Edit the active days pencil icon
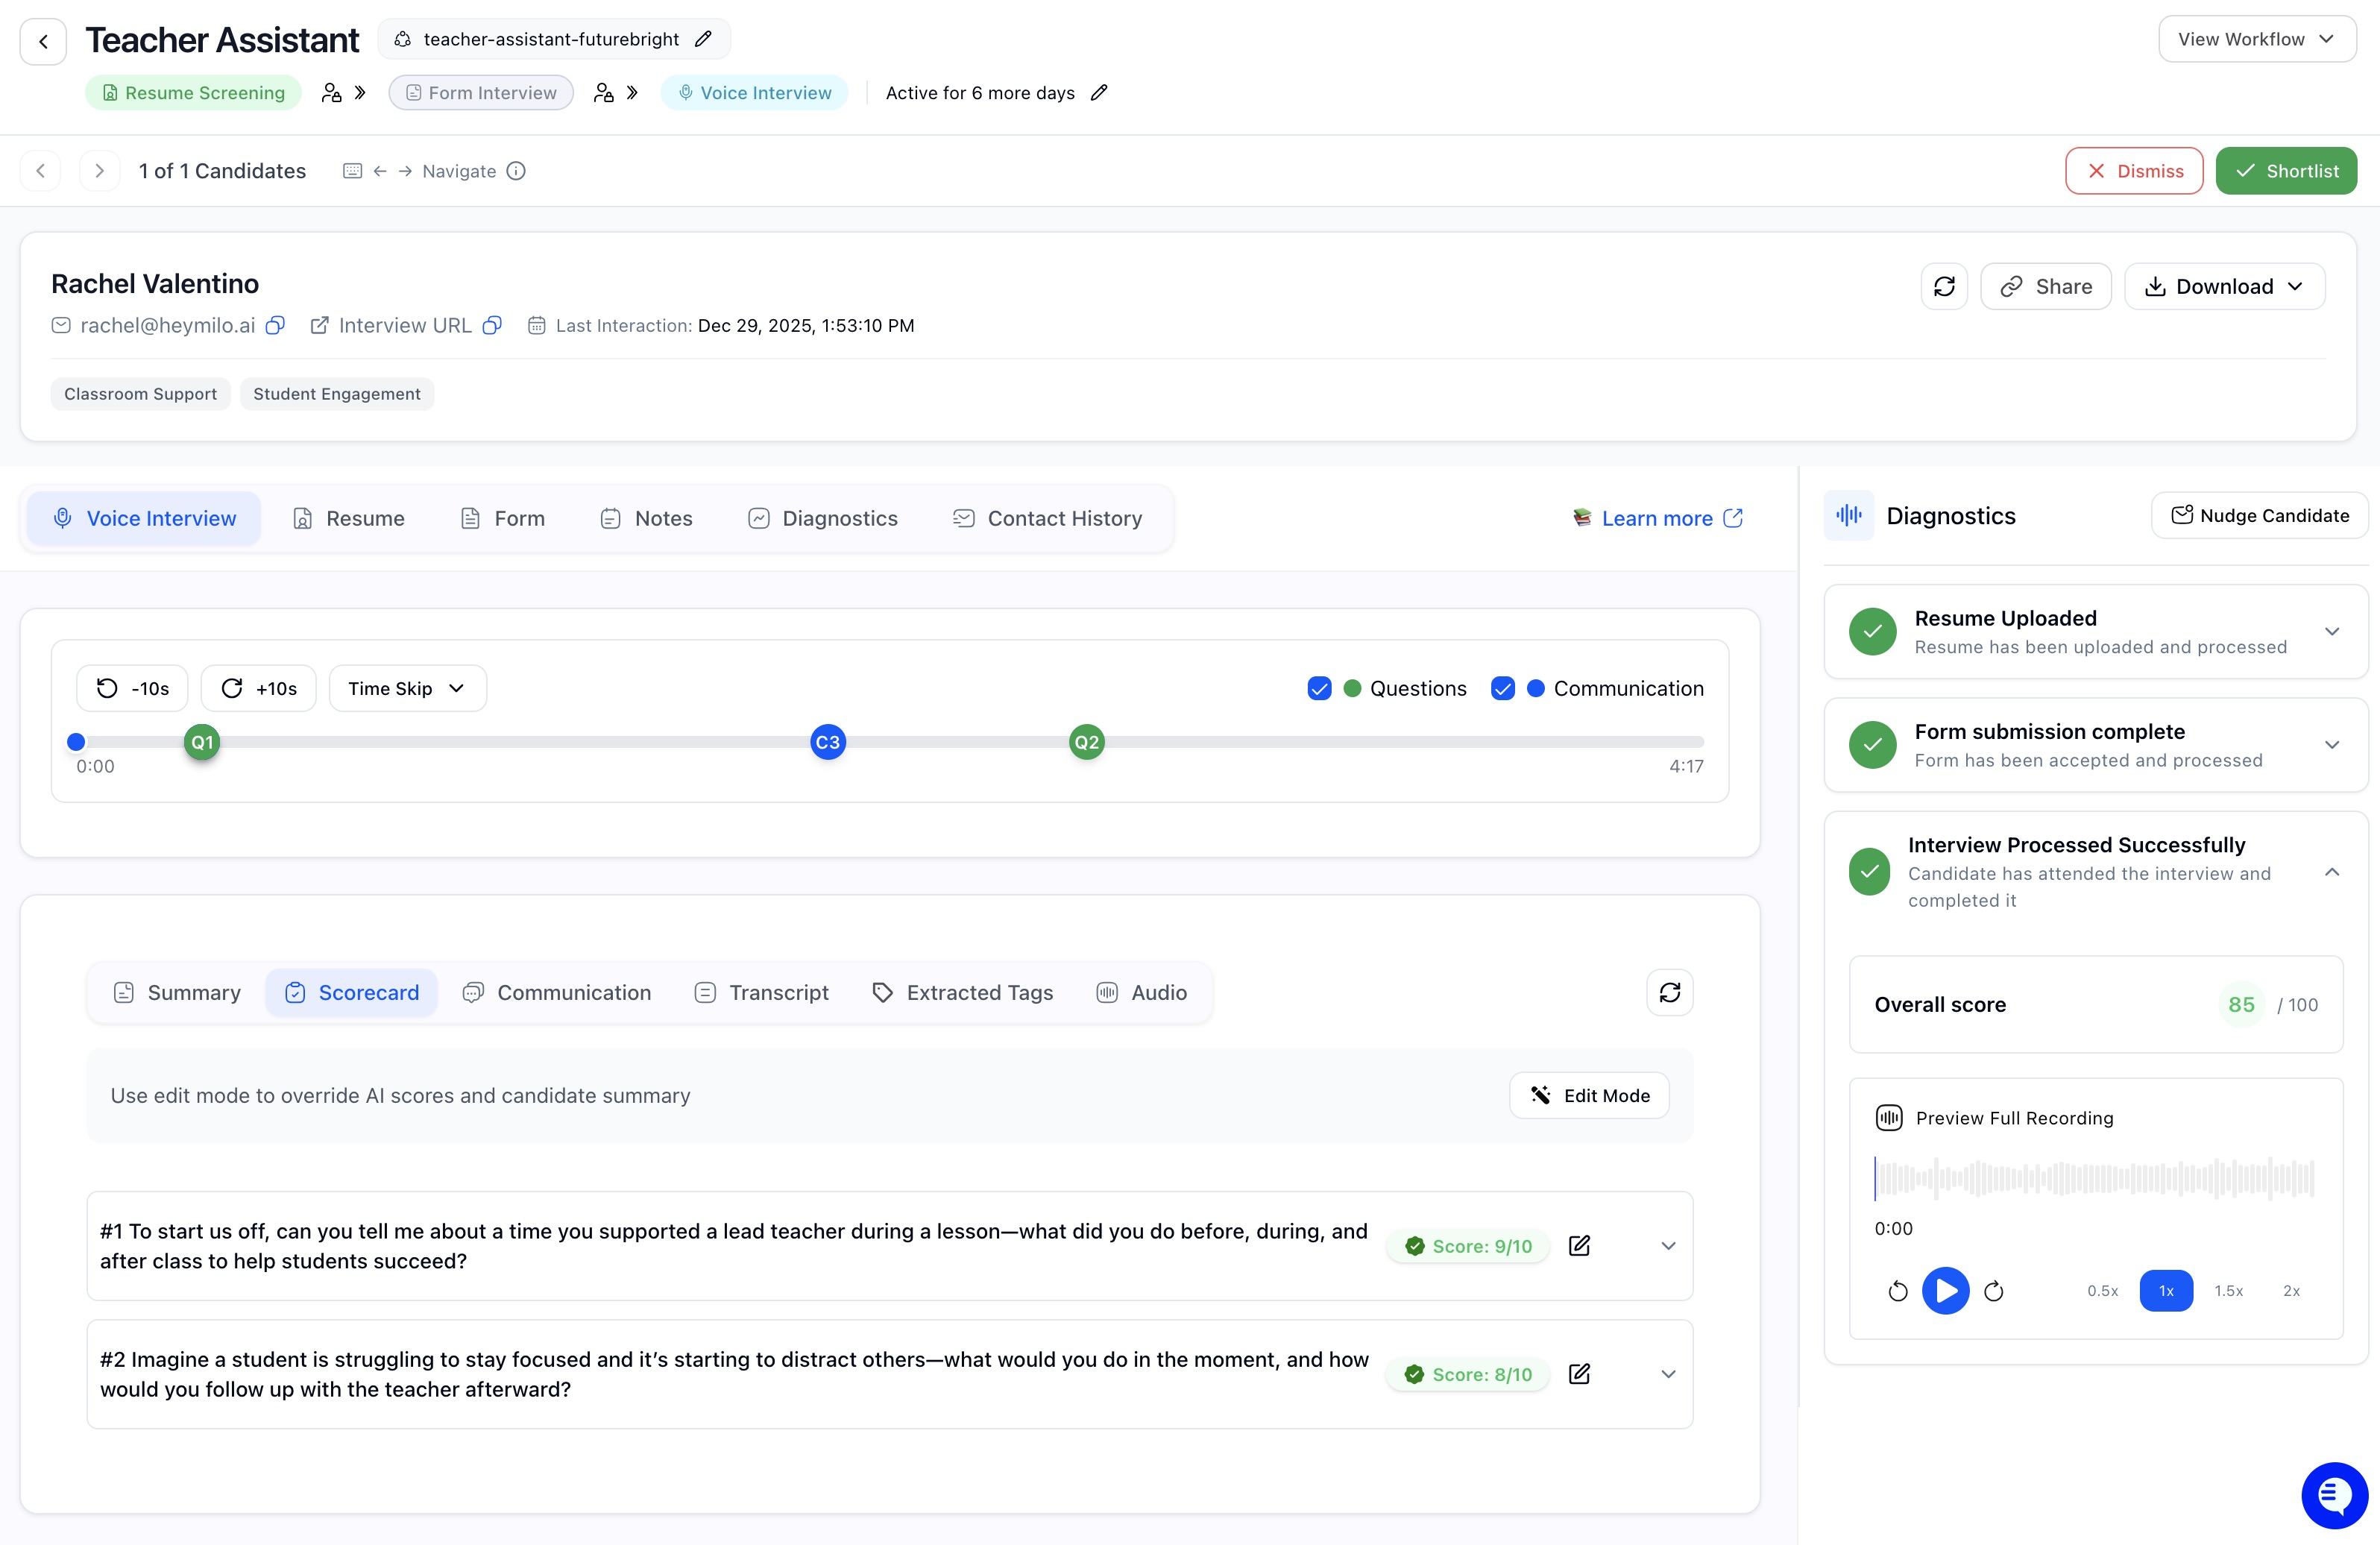2380x1545 pixels. (x=1099, y=93)
